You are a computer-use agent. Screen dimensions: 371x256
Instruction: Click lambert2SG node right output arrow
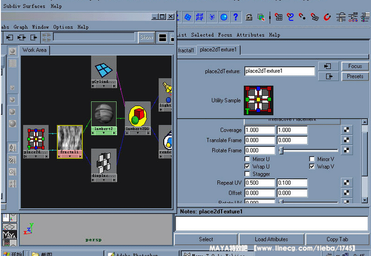click(x=148, y=133)
